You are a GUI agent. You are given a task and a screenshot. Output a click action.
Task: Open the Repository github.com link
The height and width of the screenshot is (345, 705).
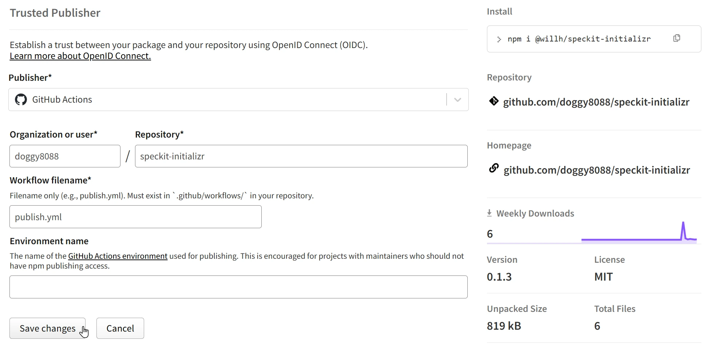[596, 102]
